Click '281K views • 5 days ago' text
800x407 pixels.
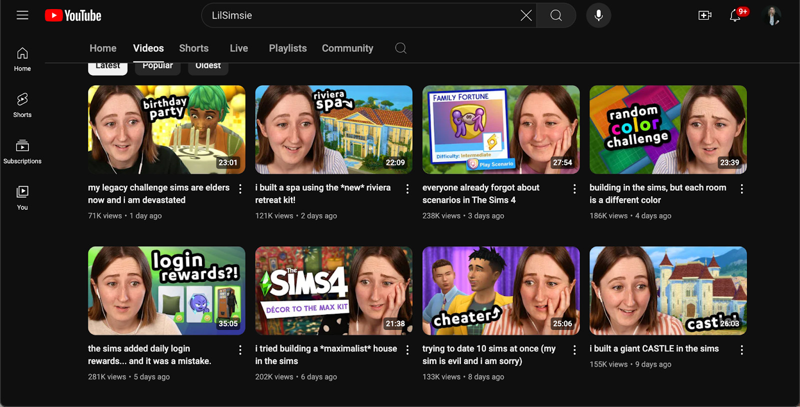click(129, 377)
